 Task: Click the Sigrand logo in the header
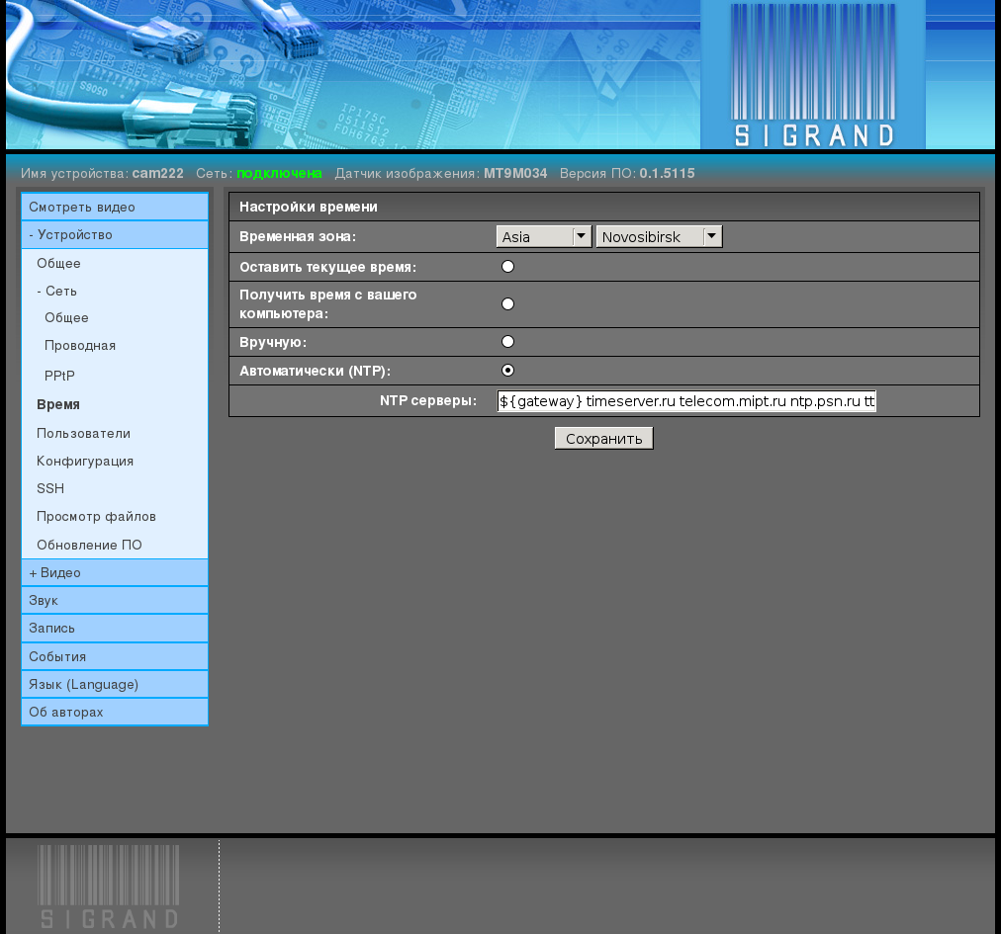pyautogui.click(x=813, y=76)
